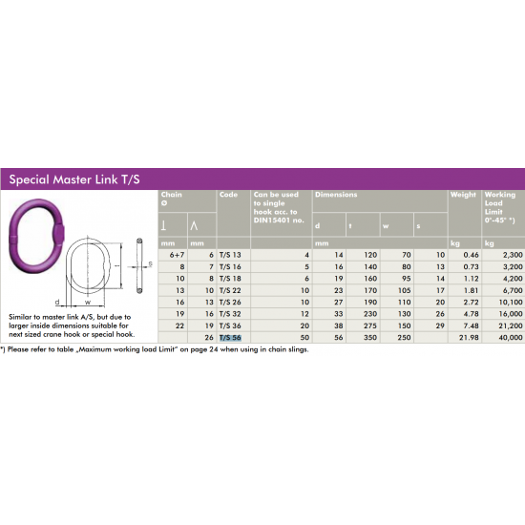
Task: Click the master link dimension line drawing
Action: [89, 271]
